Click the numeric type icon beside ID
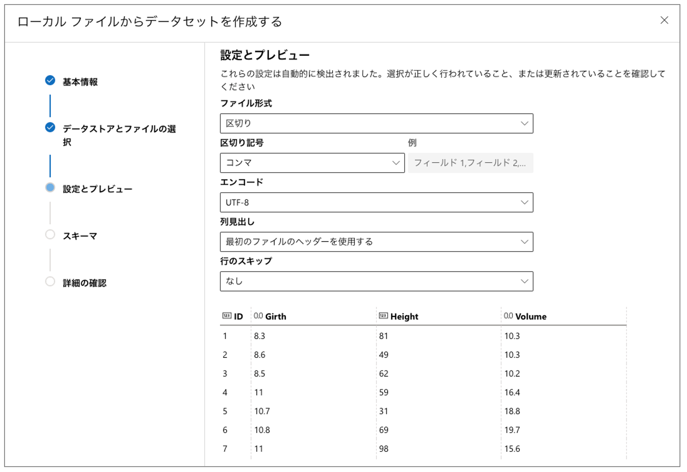This screenshot has width=687, height=472. click(x=227, y=316)
